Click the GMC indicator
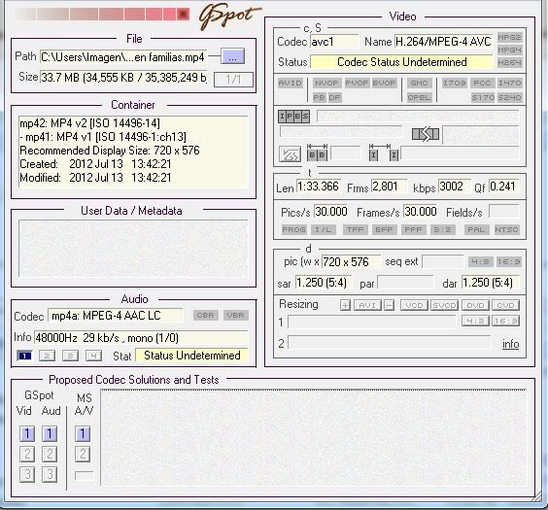The height and width of the screenshot is (510, 548). (419, 83)
